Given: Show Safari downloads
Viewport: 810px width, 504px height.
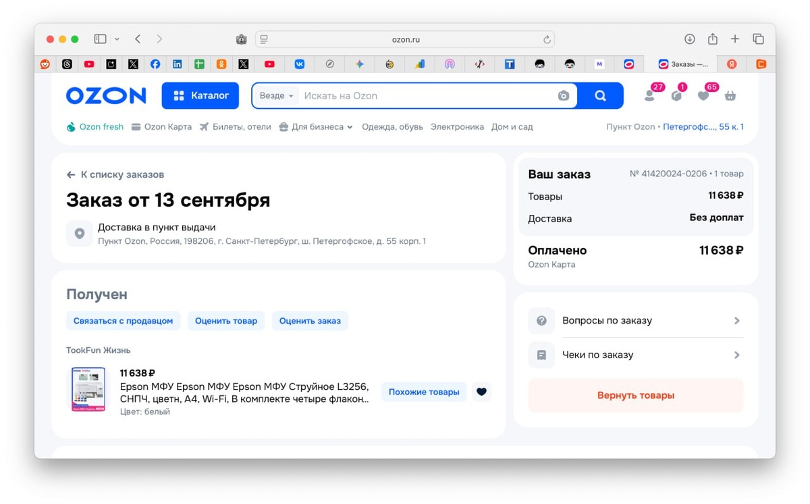Looking at the screenshot, I should [689, 39].
